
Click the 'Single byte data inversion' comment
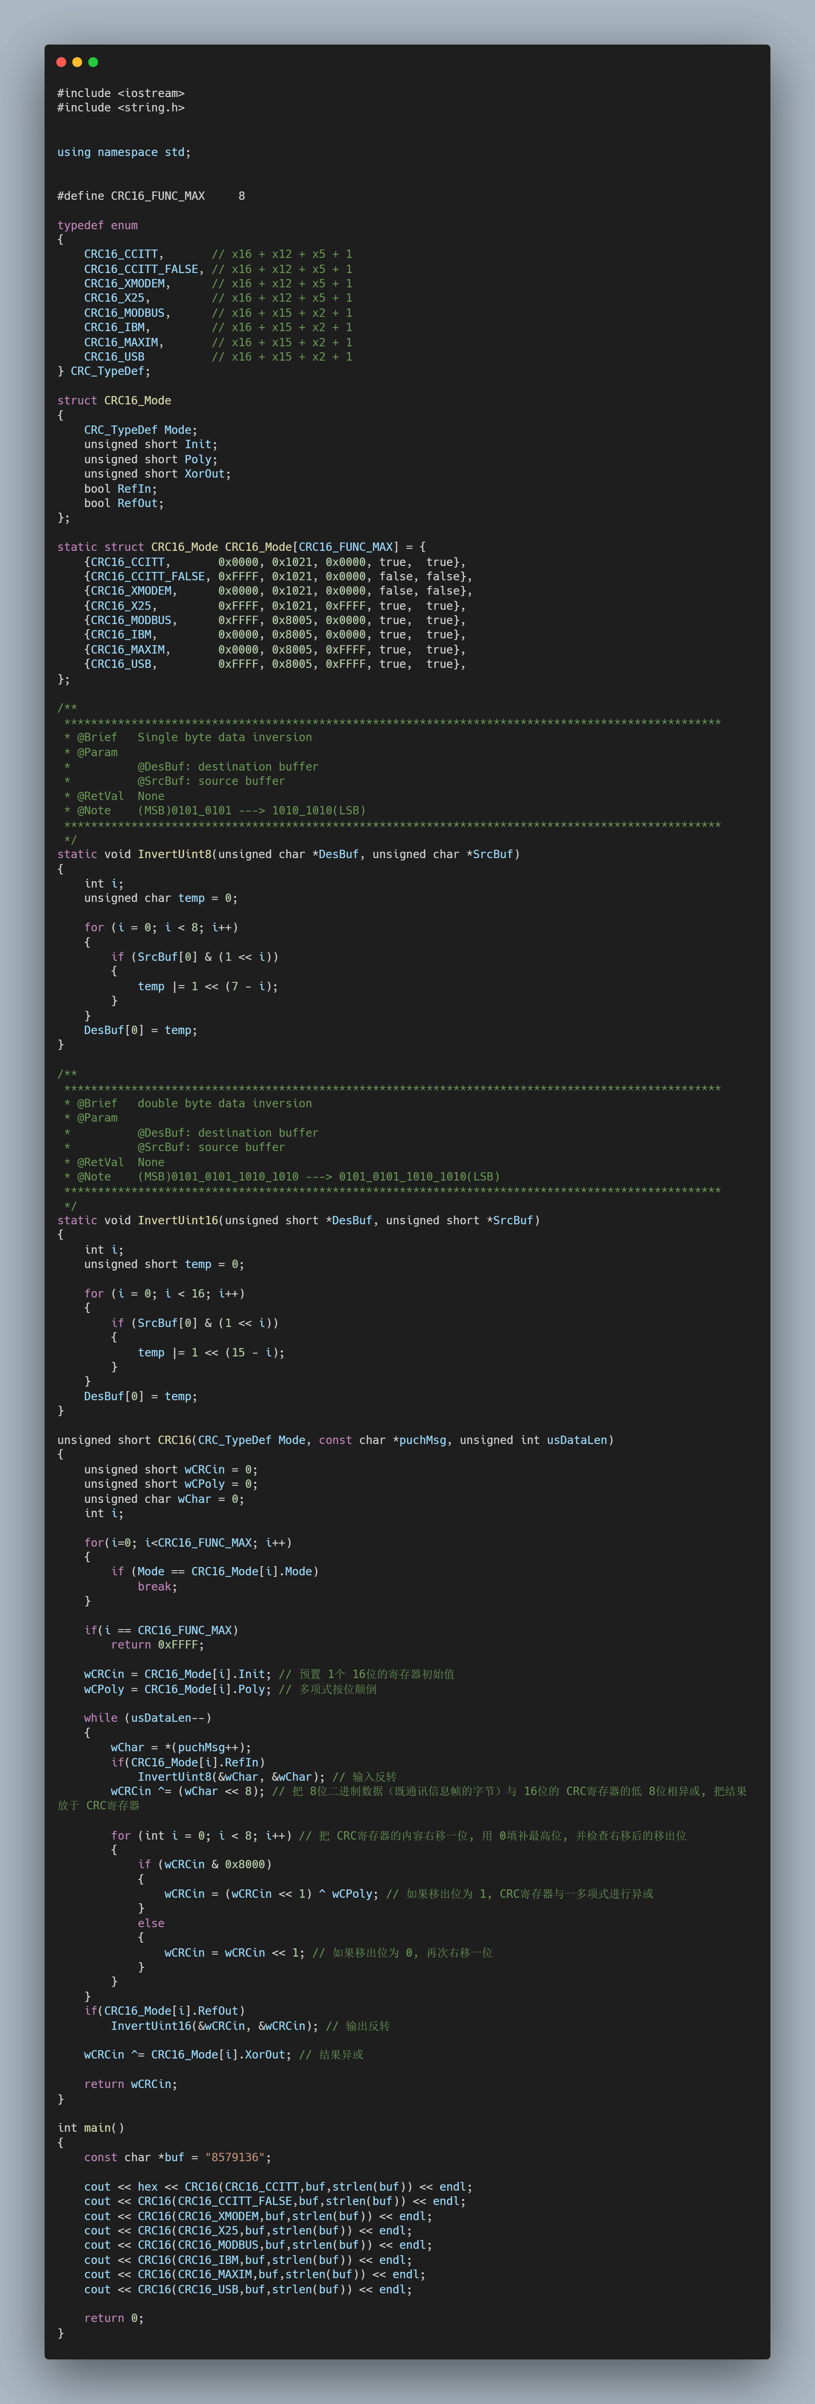(224, 737)
